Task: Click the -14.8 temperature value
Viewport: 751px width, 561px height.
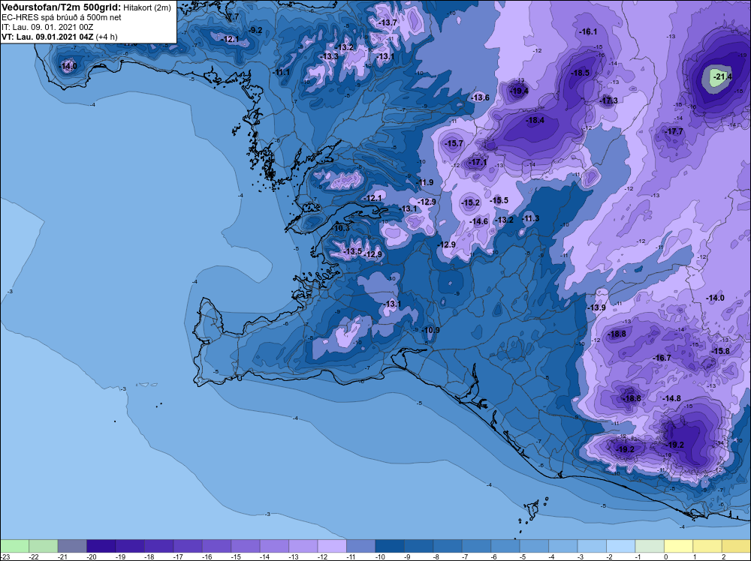Action: (672, 398)
